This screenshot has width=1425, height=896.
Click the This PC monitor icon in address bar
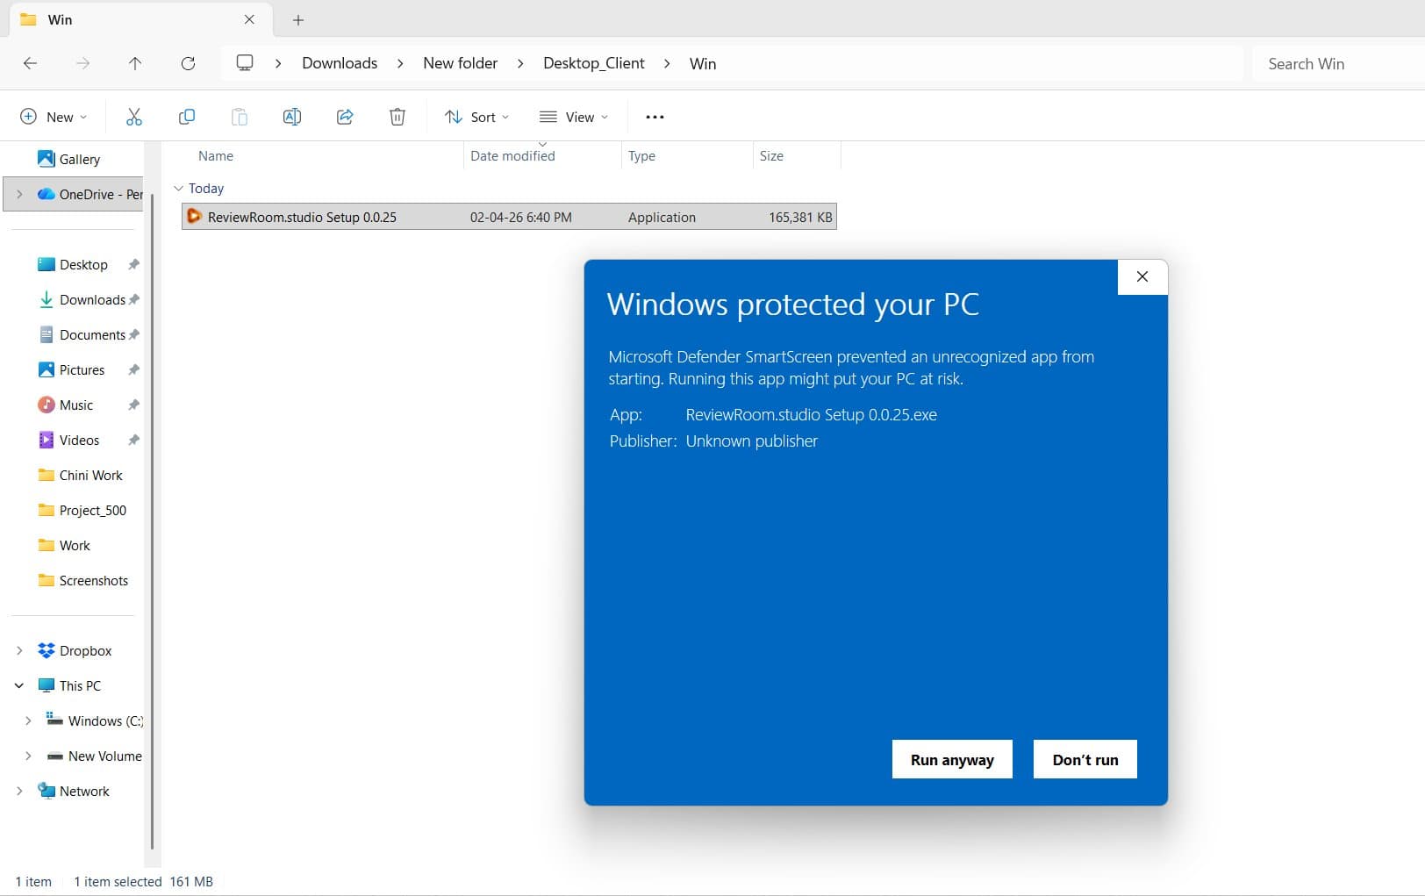point(245,63)
